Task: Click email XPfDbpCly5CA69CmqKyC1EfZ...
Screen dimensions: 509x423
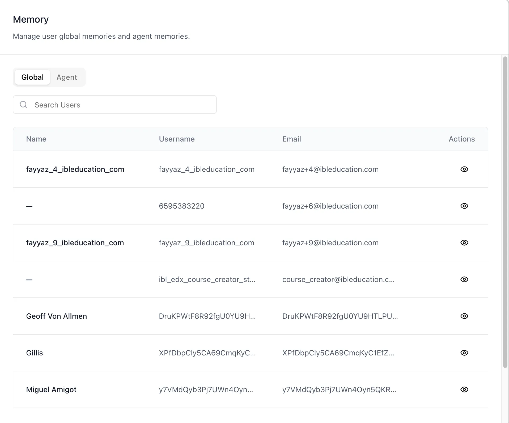Action: point(338,353)
